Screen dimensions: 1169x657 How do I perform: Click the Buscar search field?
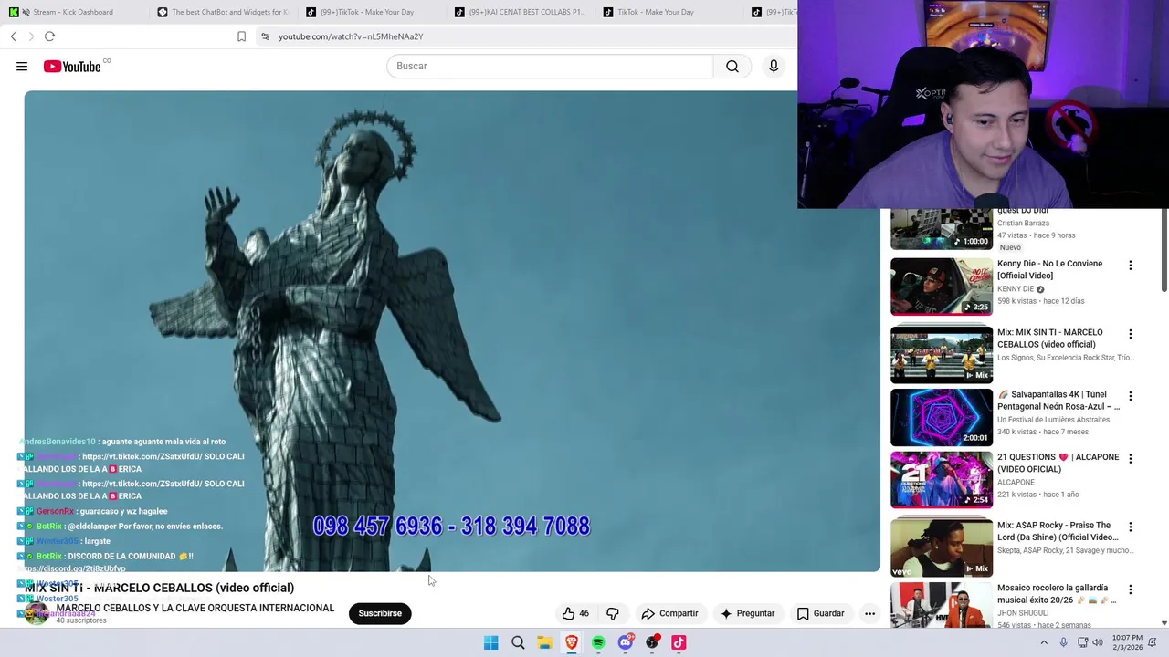click(x=550, y=66)
